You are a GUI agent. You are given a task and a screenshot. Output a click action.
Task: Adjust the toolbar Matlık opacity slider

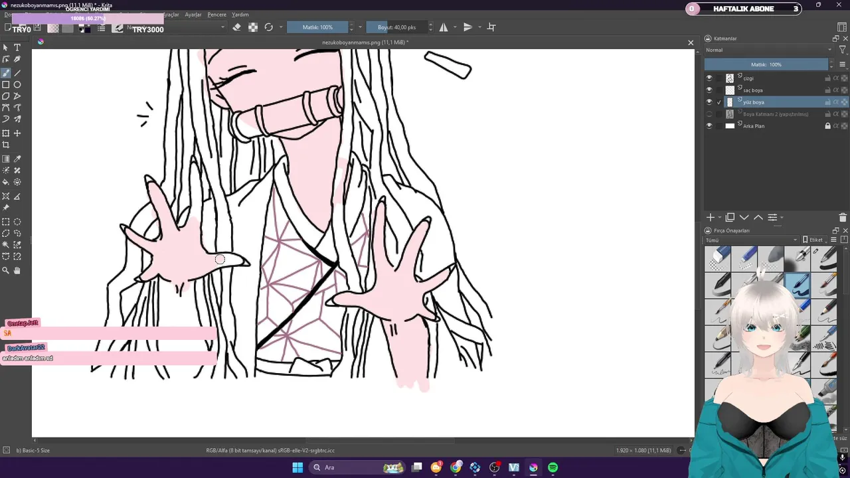(317, 27)
